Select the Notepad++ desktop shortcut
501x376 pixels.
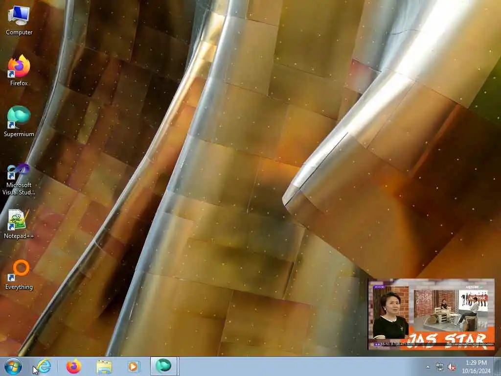pyautogui.click(x=19, y=224)
